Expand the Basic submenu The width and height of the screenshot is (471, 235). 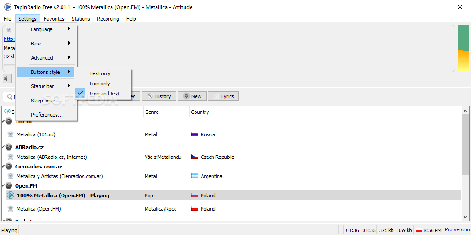click(x=46, y=44)
